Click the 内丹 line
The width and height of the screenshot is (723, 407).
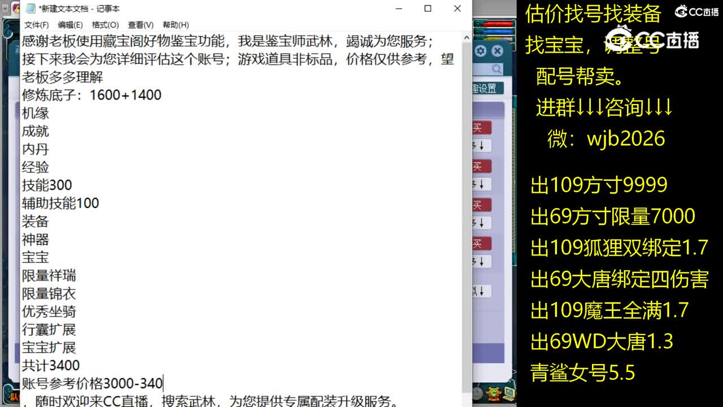pyautogui.click(x=36, y=149)
